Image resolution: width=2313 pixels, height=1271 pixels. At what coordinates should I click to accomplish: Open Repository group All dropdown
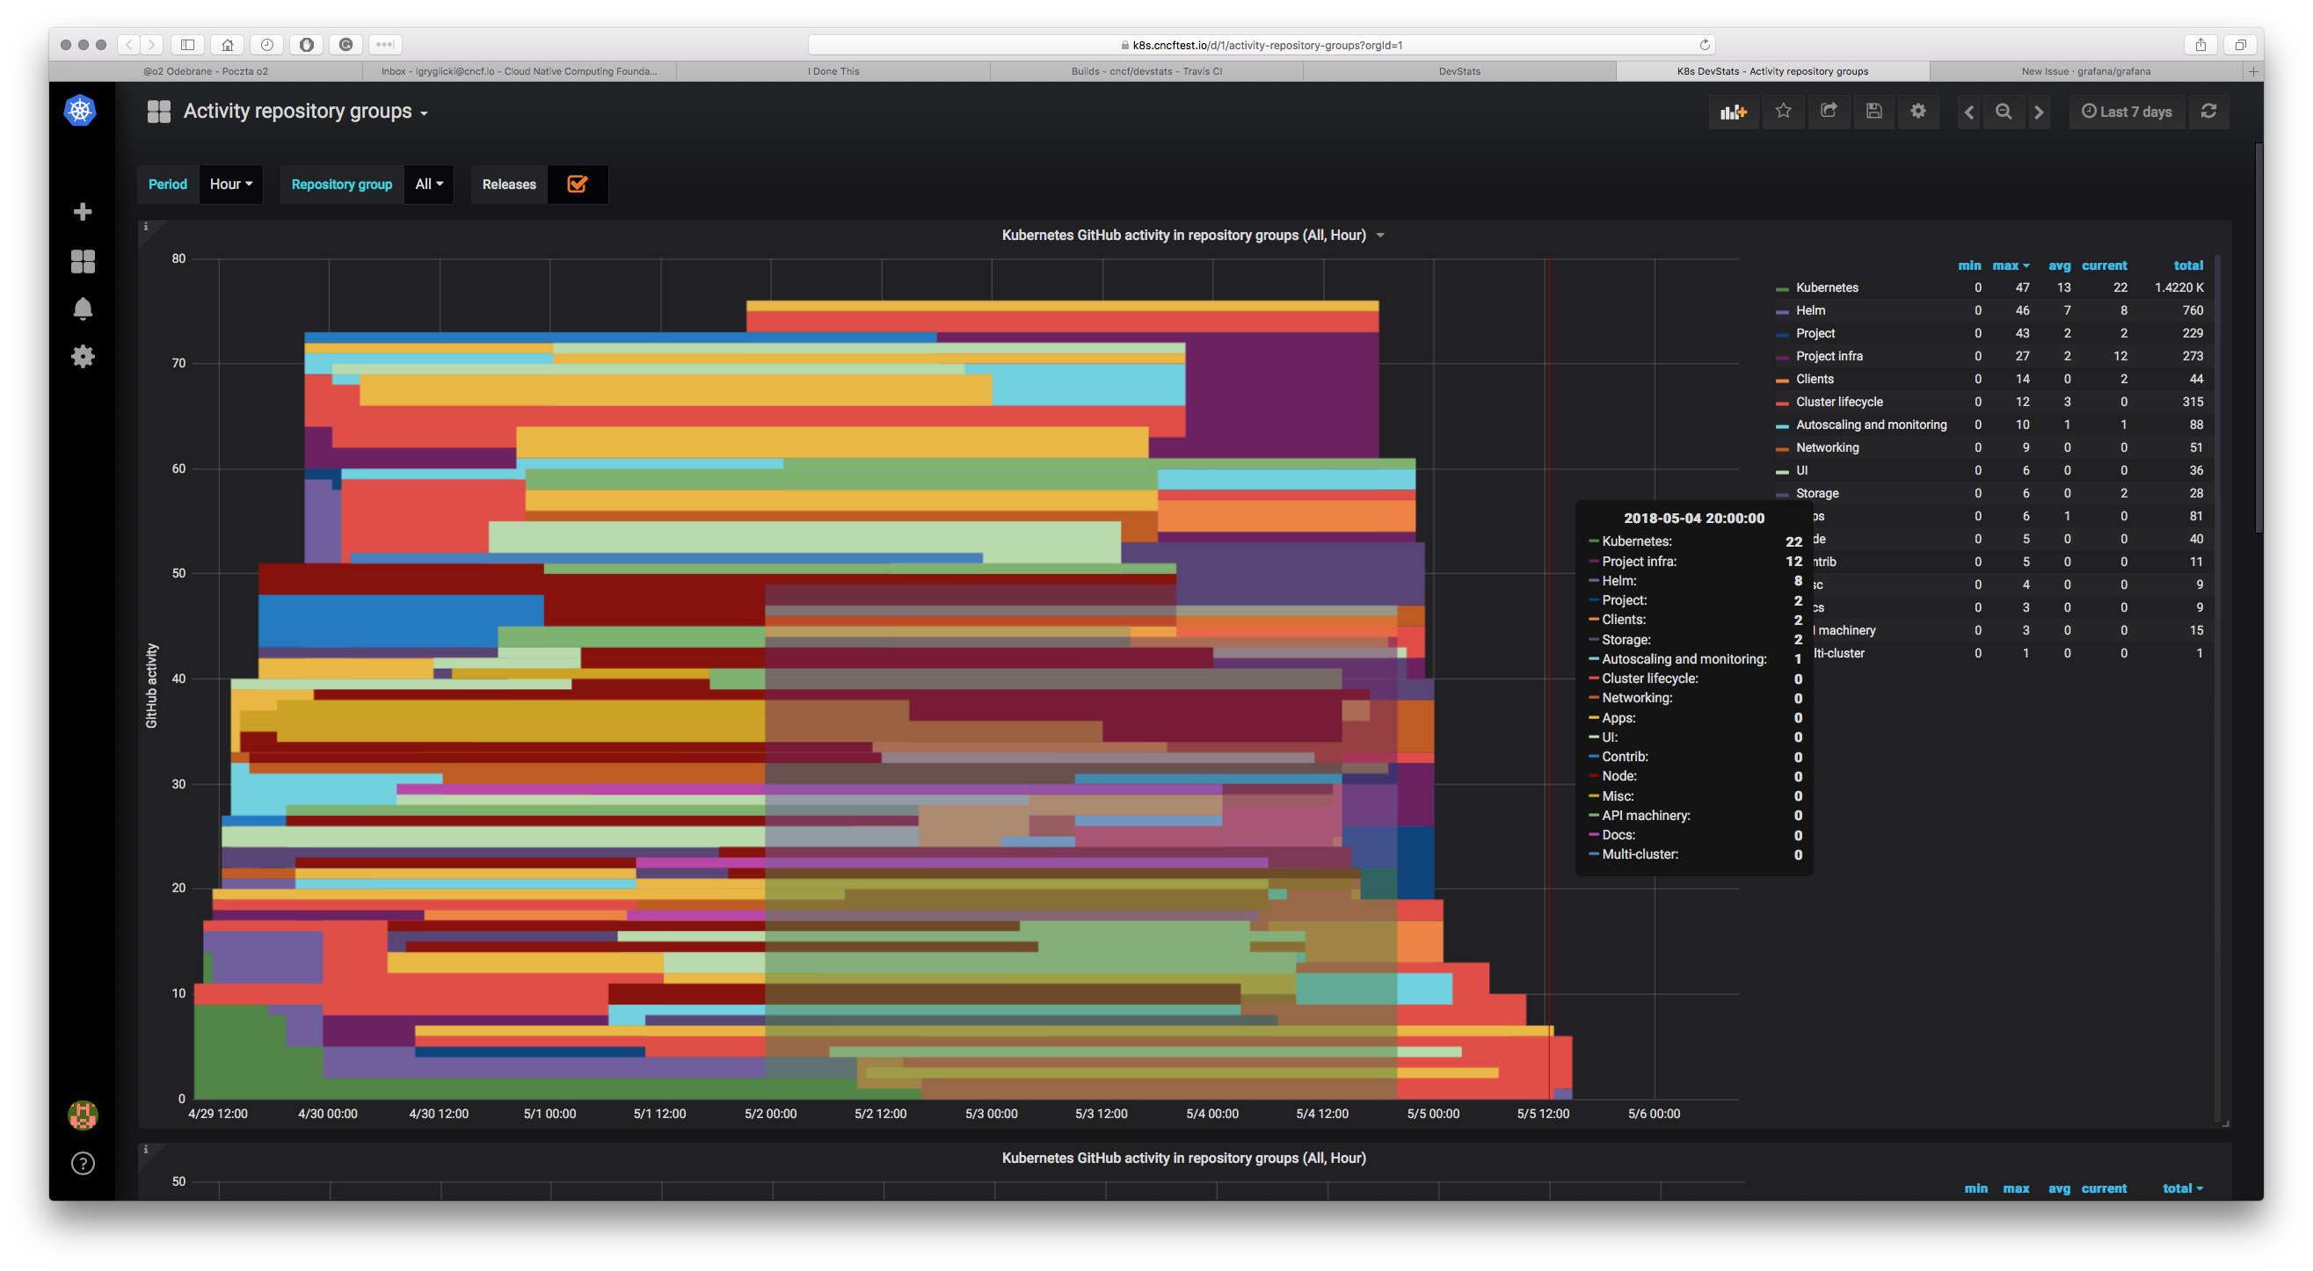tap(428, 184)
